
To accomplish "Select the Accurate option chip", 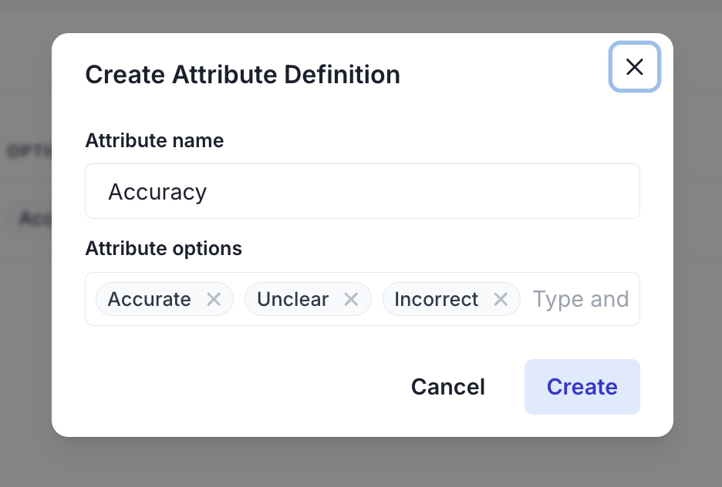I will 150,299.
